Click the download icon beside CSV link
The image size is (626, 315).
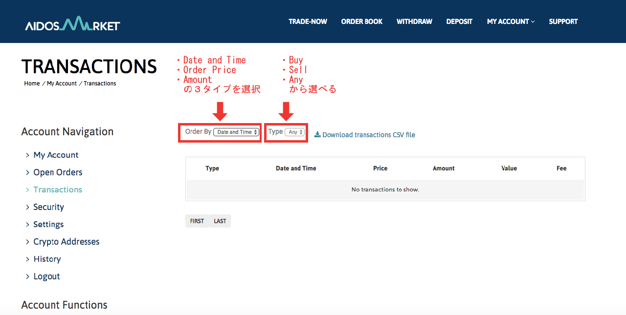click(317, 134)
